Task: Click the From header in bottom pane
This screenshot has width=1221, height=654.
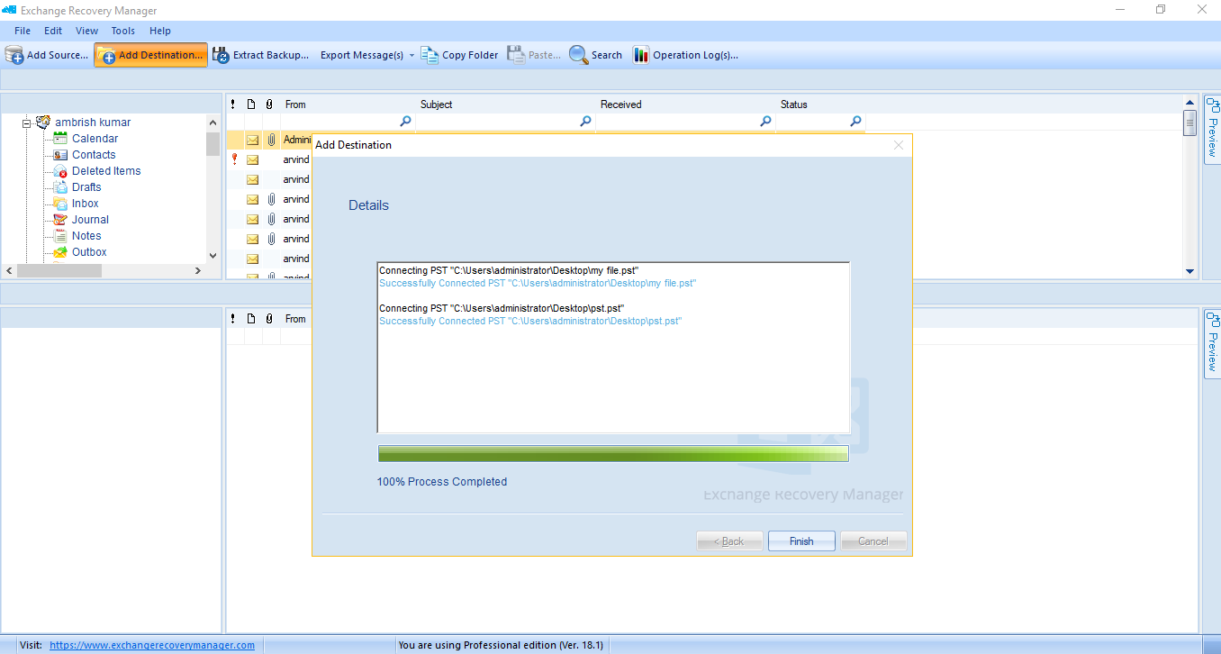Action: [x=295, y=319]
